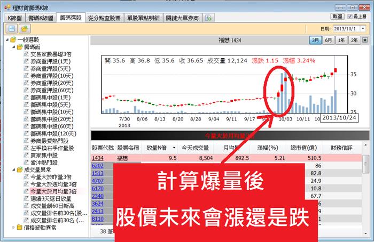Open stock code 8110 link
374x242 pixels.
[98, 219]
